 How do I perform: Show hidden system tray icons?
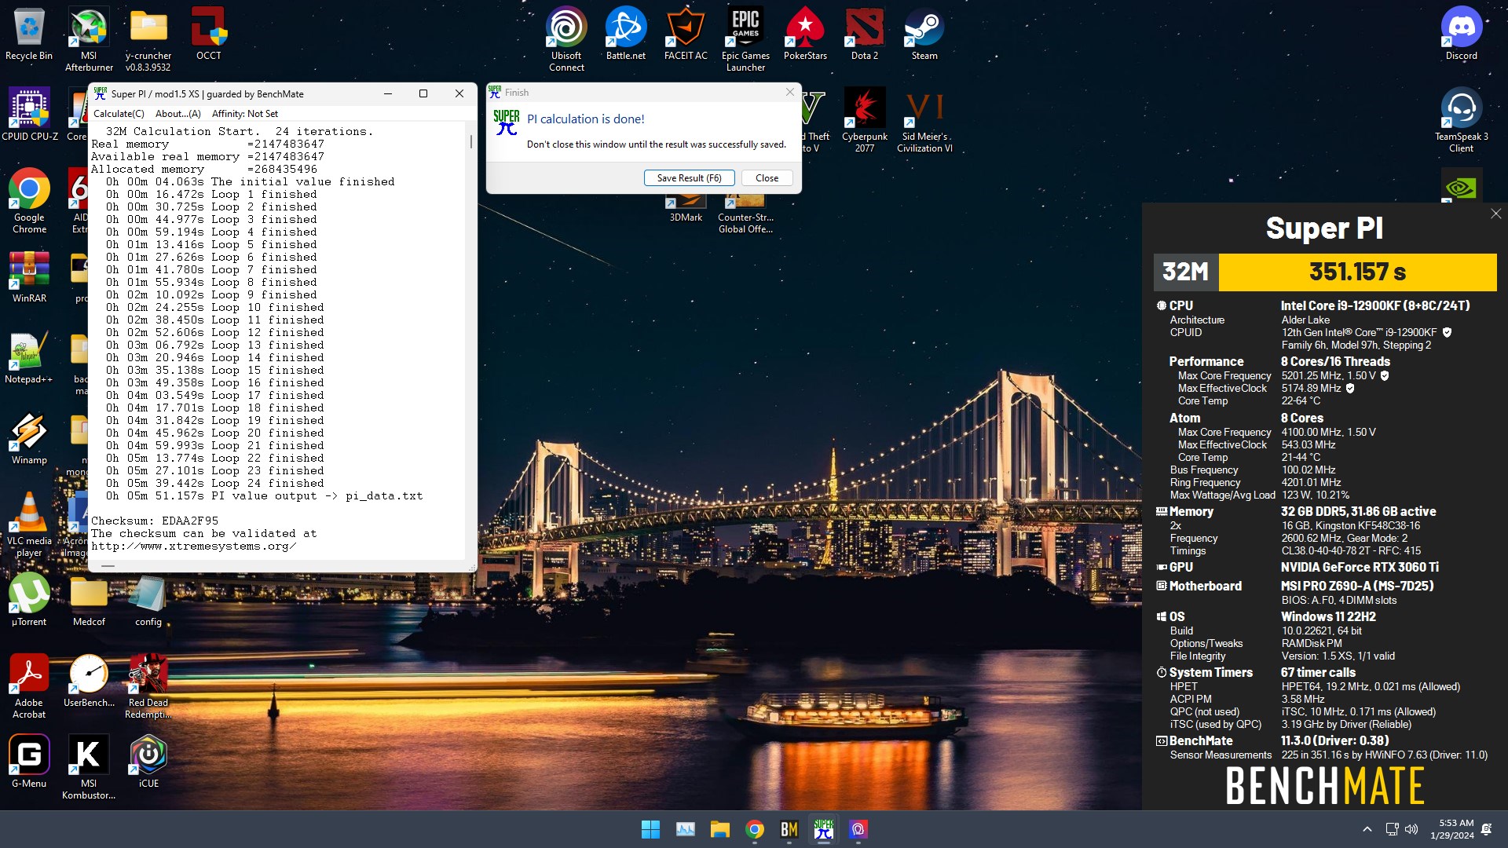click(1367, 829)
